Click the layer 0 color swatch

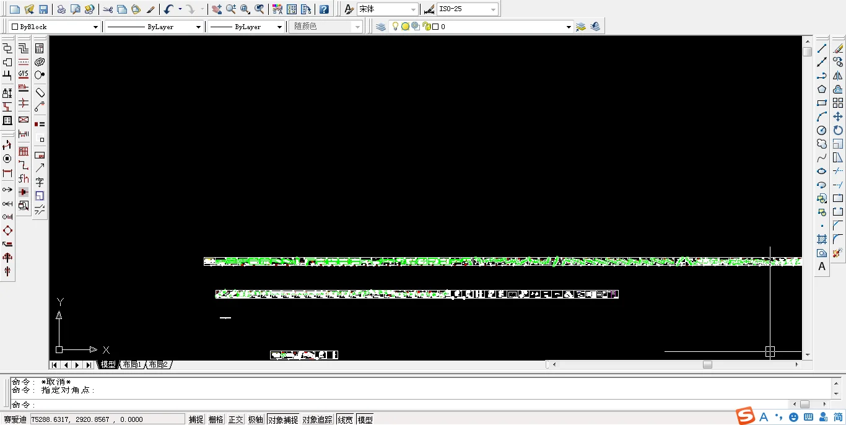tap(435, 27)
